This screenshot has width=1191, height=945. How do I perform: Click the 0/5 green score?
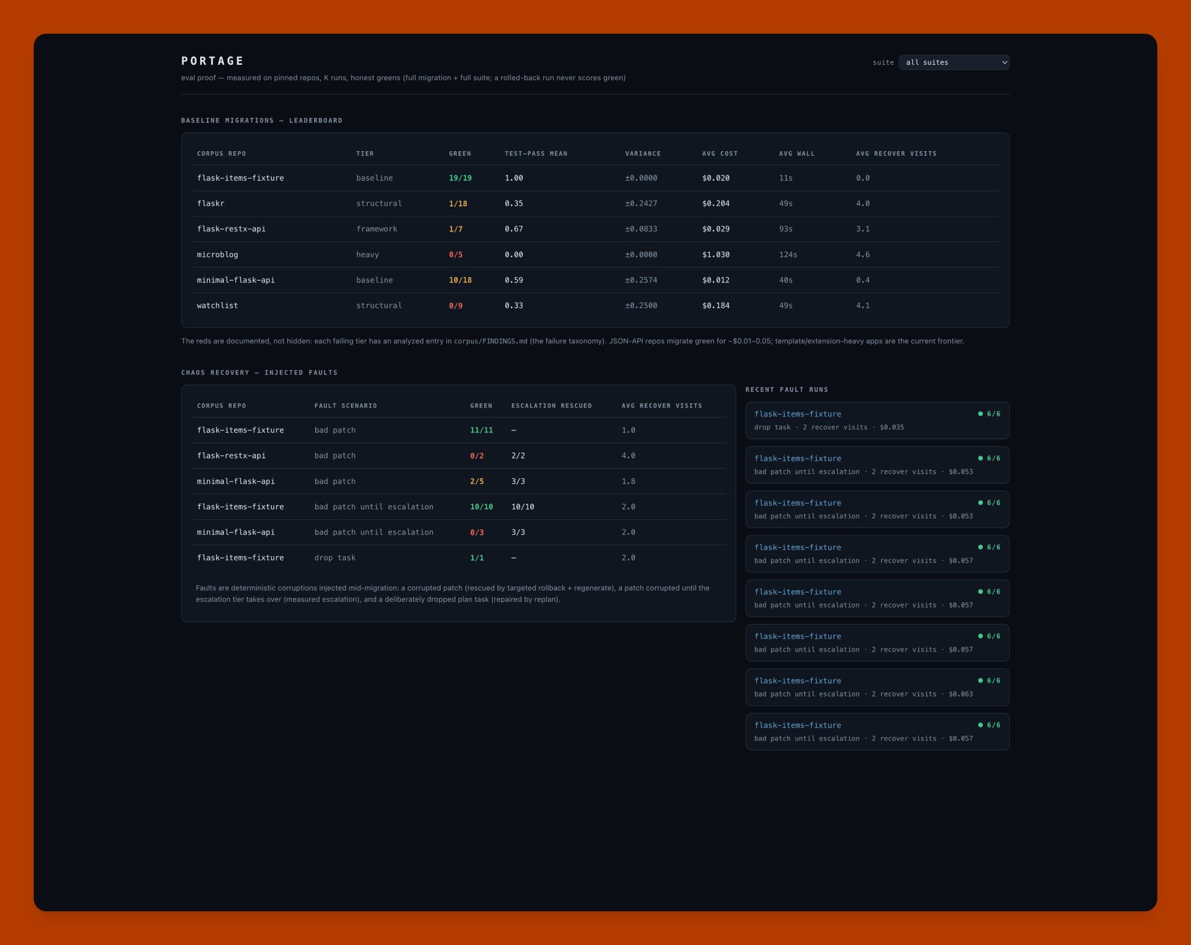(456, 254)
